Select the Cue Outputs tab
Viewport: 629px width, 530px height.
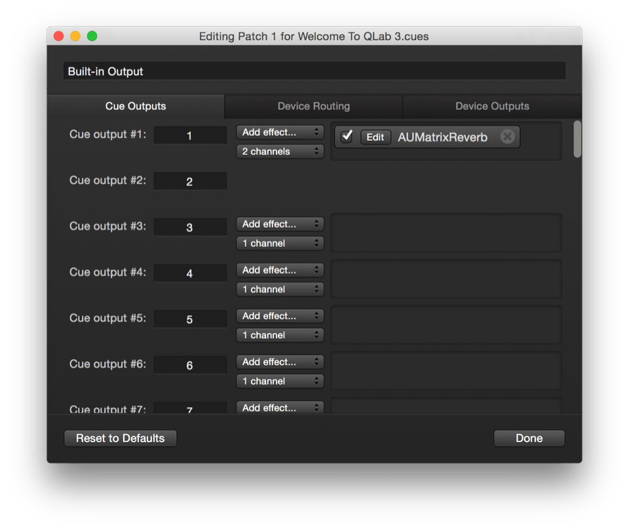pos(136,106)
